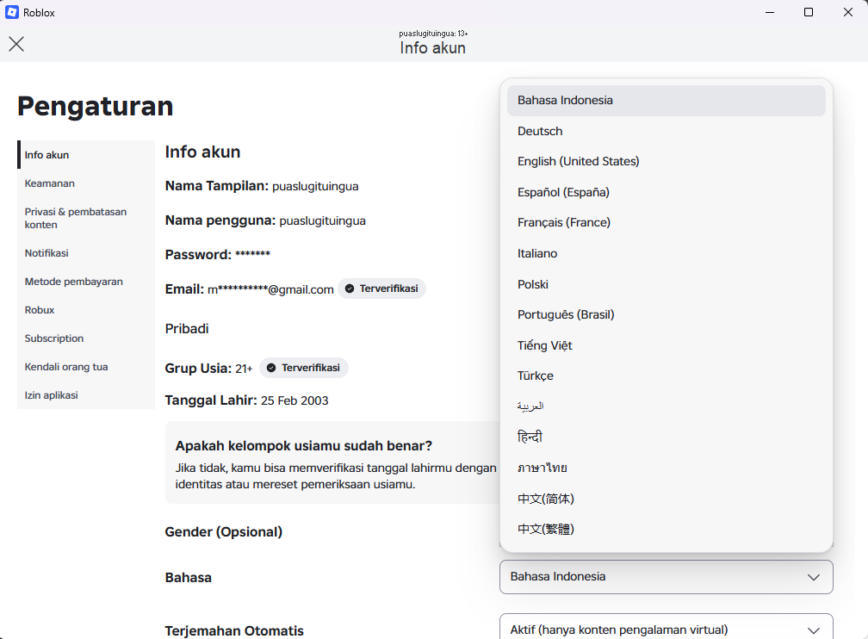Select 中文(简体) simplified Chinese
The image size is (868, 639).
[x=666, y=499]
